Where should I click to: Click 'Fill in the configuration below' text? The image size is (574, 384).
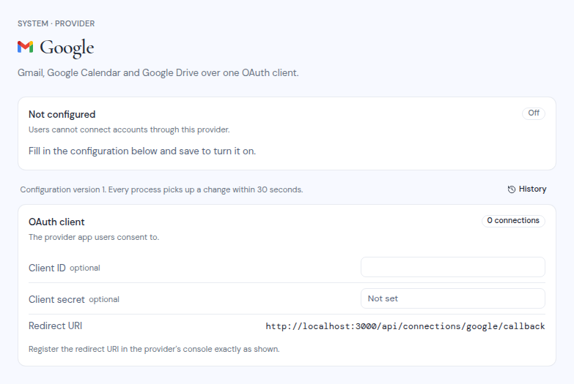coord(142,151)
